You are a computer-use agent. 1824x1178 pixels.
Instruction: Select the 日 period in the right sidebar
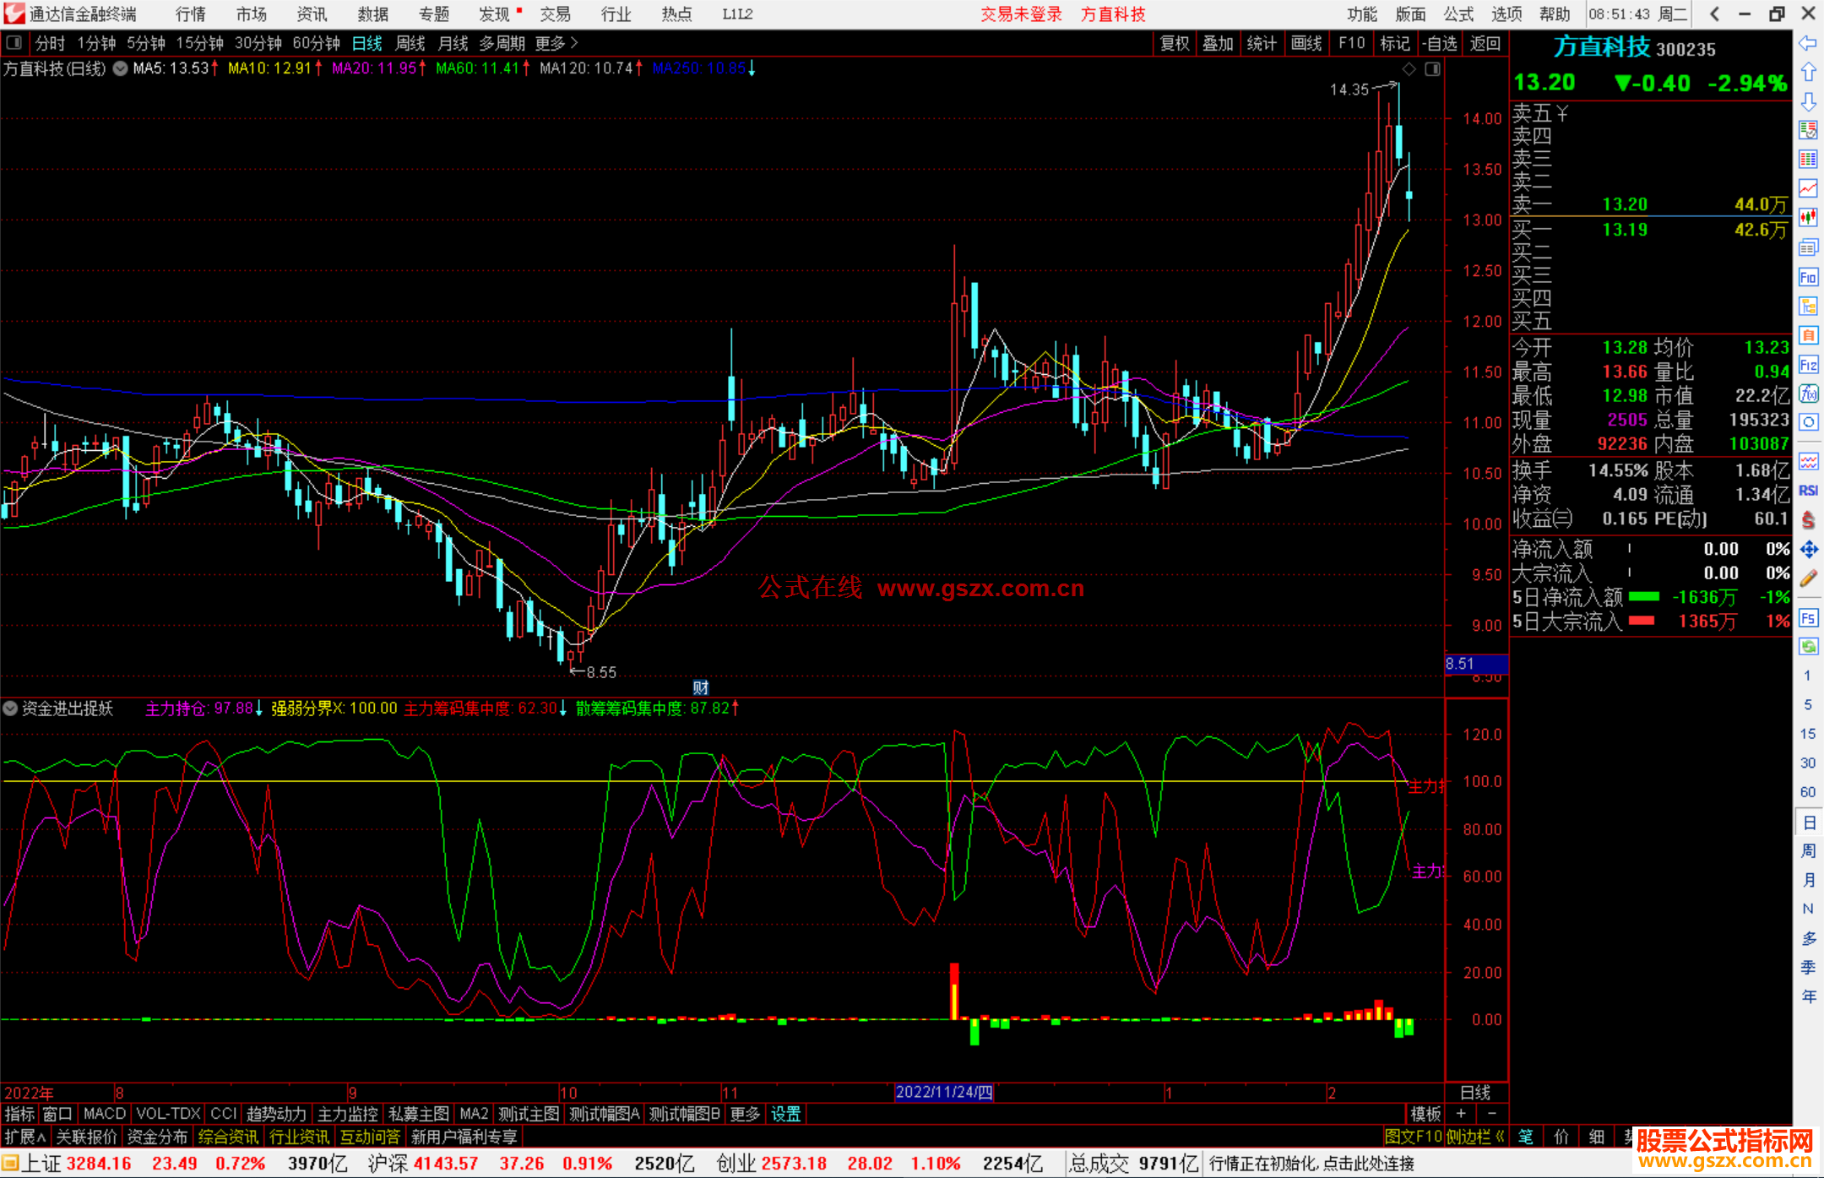(1808, 822)
